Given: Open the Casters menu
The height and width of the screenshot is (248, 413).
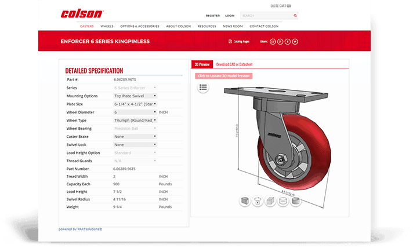Looking at the screenshot, I should [x=87, y=26].
